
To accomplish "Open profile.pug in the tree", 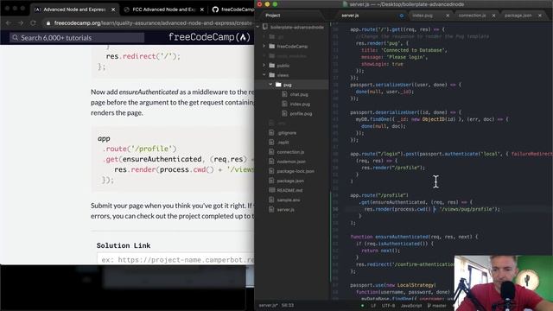I will tap(301, 113).
